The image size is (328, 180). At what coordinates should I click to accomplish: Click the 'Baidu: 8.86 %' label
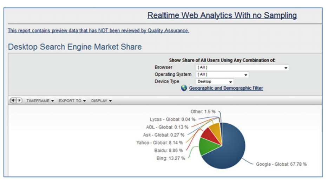pyautogui.click(x=169, y=151)
